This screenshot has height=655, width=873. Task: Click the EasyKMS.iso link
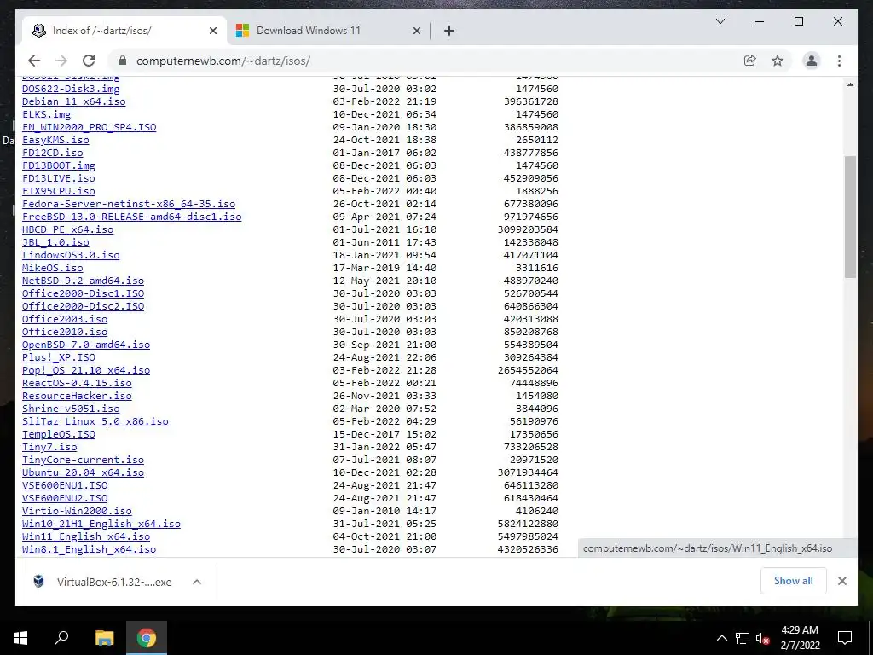pyautogui.click(x=55, y=140)
